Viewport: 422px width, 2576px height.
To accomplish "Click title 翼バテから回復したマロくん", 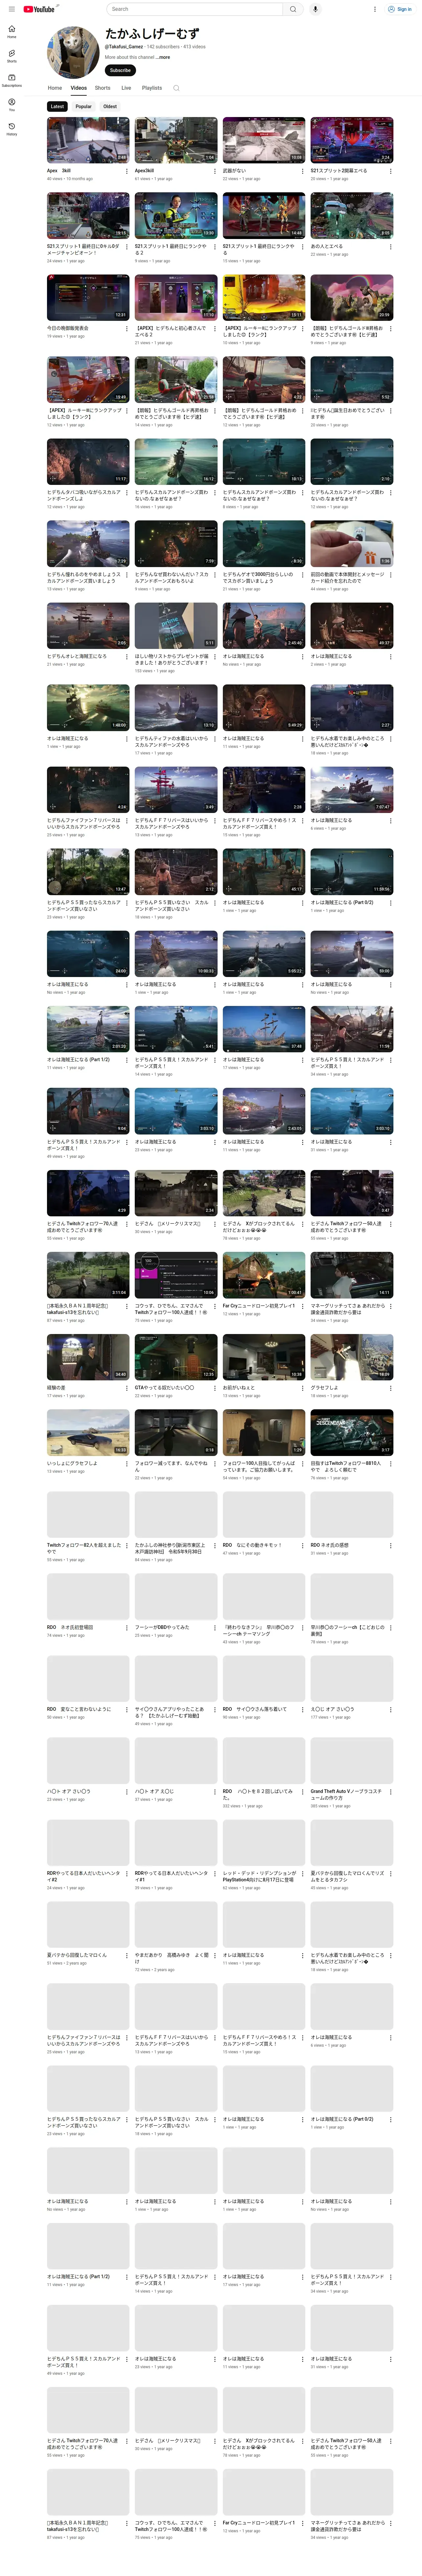I will coord(77,1955).
